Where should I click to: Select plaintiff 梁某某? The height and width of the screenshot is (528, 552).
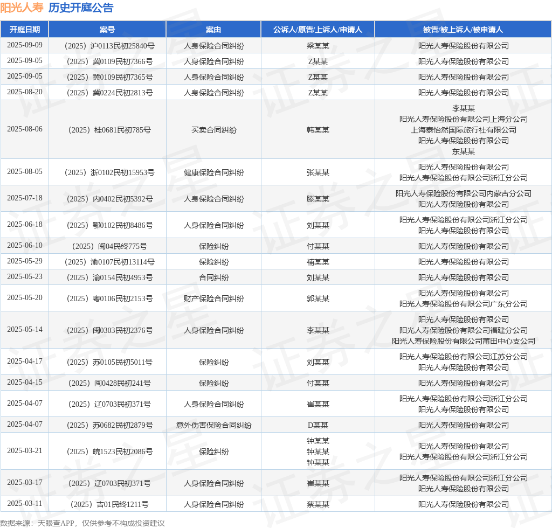(318, 46)
